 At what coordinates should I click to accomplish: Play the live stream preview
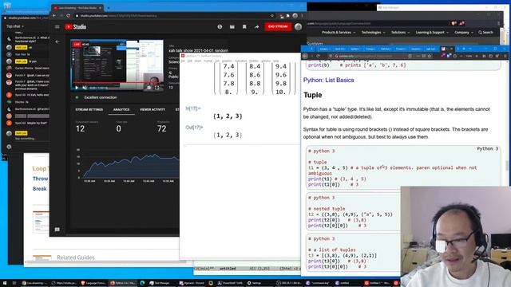77,88
